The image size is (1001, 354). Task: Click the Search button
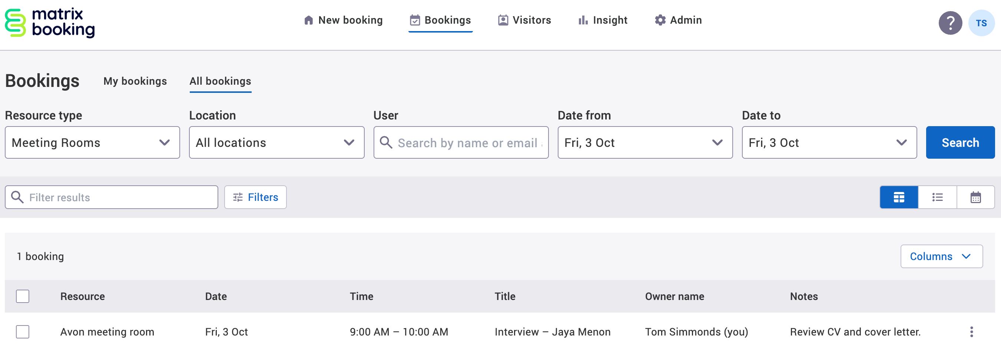960,142
